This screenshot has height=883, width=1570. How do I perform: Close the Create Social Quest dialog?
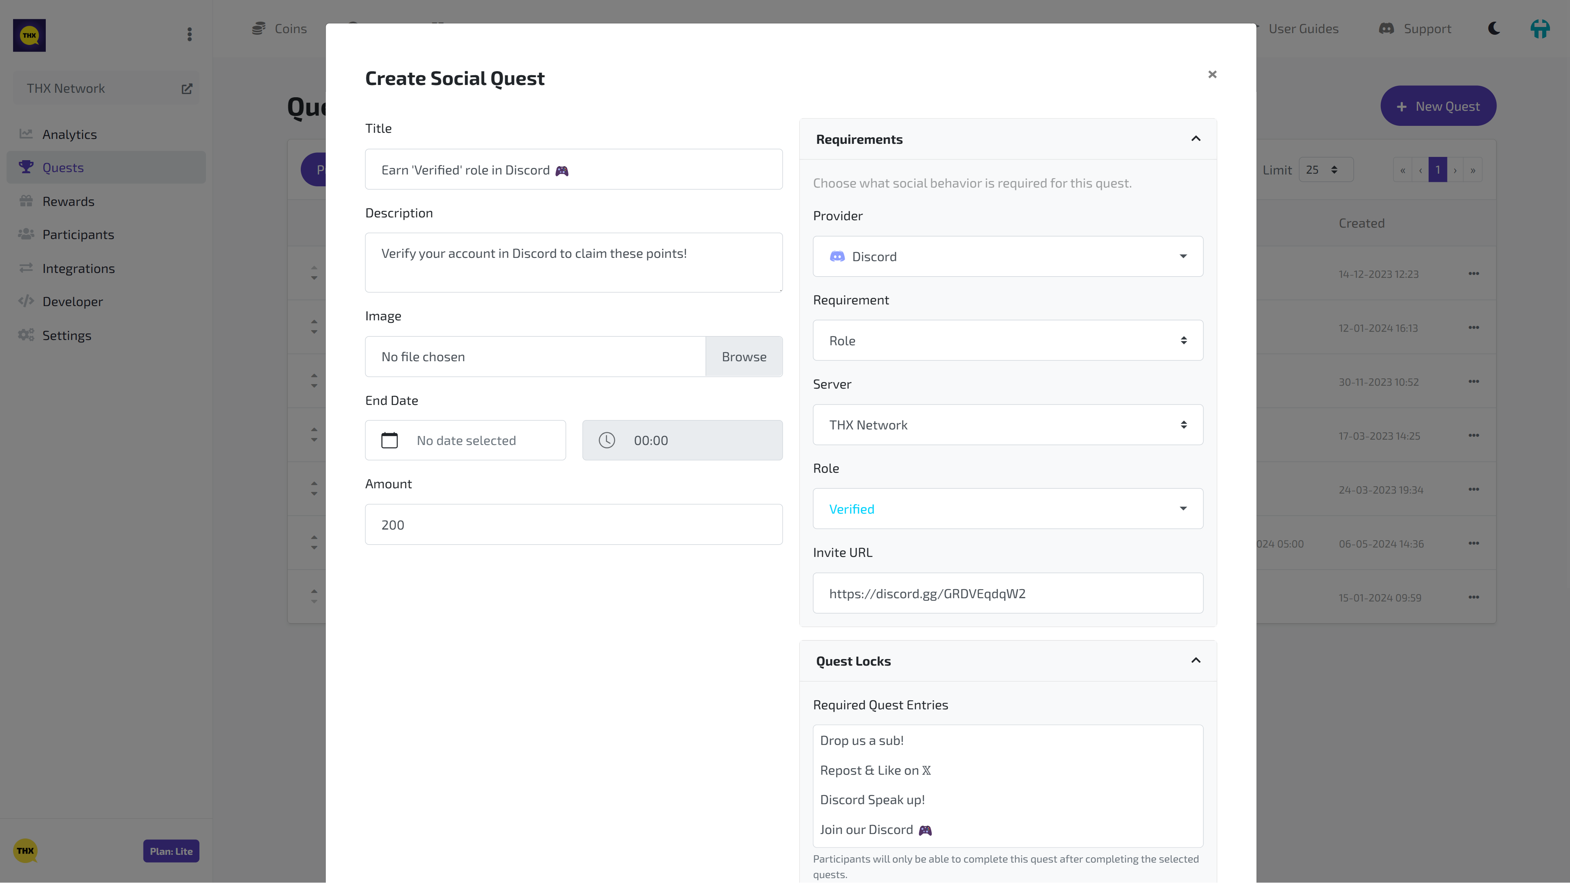pyautogui.click(x=1212, y=74)
